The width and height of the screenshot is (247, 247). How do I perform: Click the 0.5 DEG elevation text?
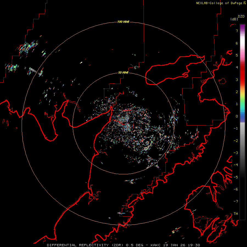coord(134,245)
